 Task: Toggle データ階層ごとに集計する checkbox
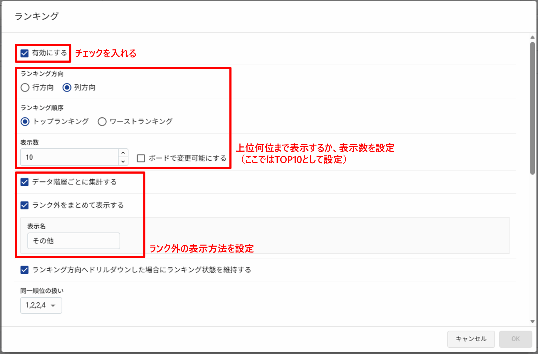point(25,182)
